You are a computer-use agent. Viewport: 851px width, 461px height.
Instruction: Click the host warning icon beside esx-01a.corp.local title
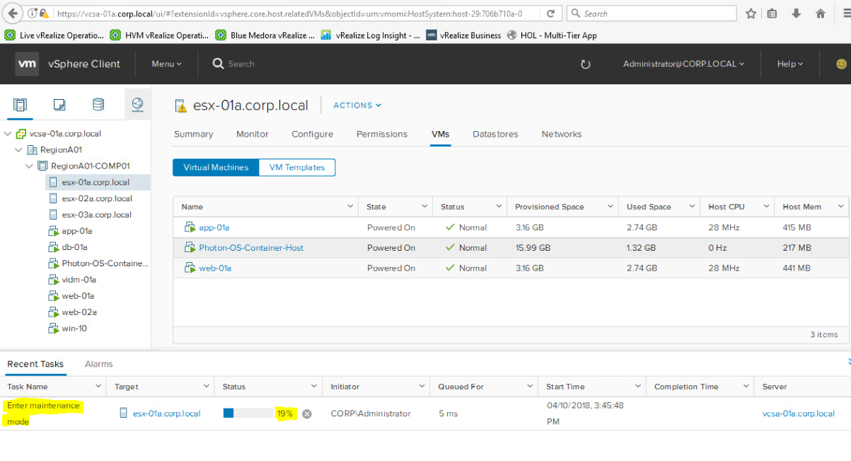[x=180, y=106]
